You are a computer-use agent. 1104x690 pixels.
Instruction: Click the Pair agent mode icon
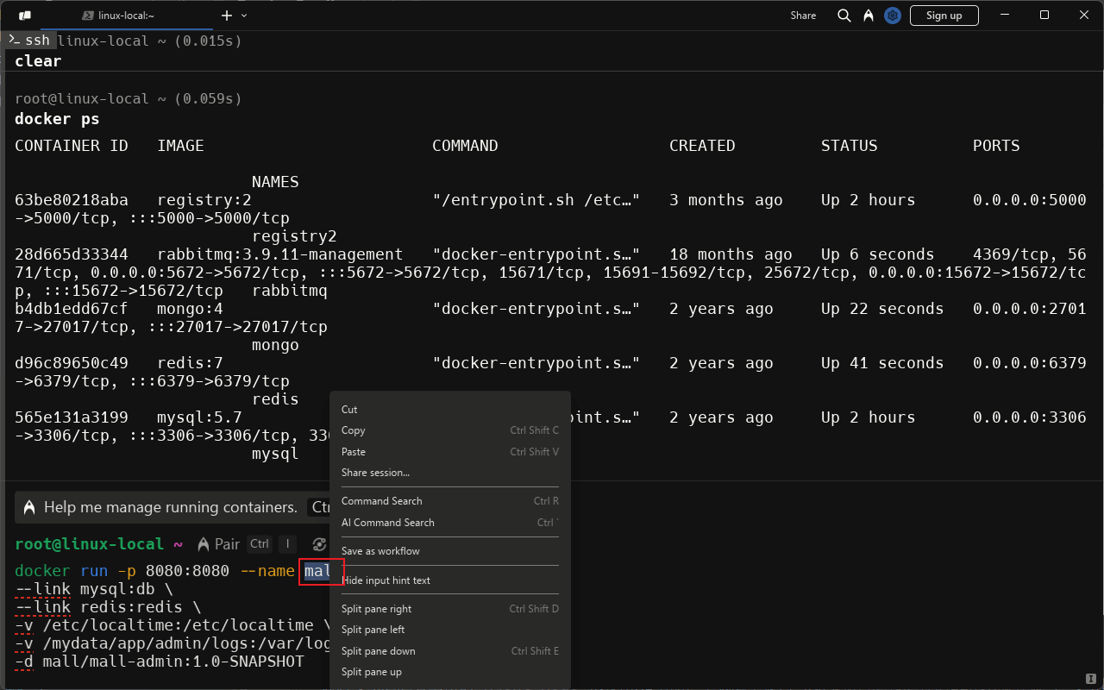coord(204,544)
